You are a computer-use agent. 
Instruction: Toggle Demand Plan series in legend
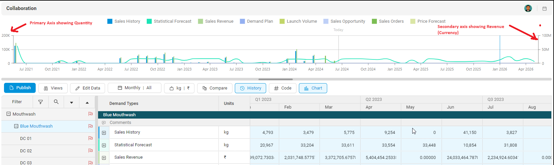click(256, 21)
